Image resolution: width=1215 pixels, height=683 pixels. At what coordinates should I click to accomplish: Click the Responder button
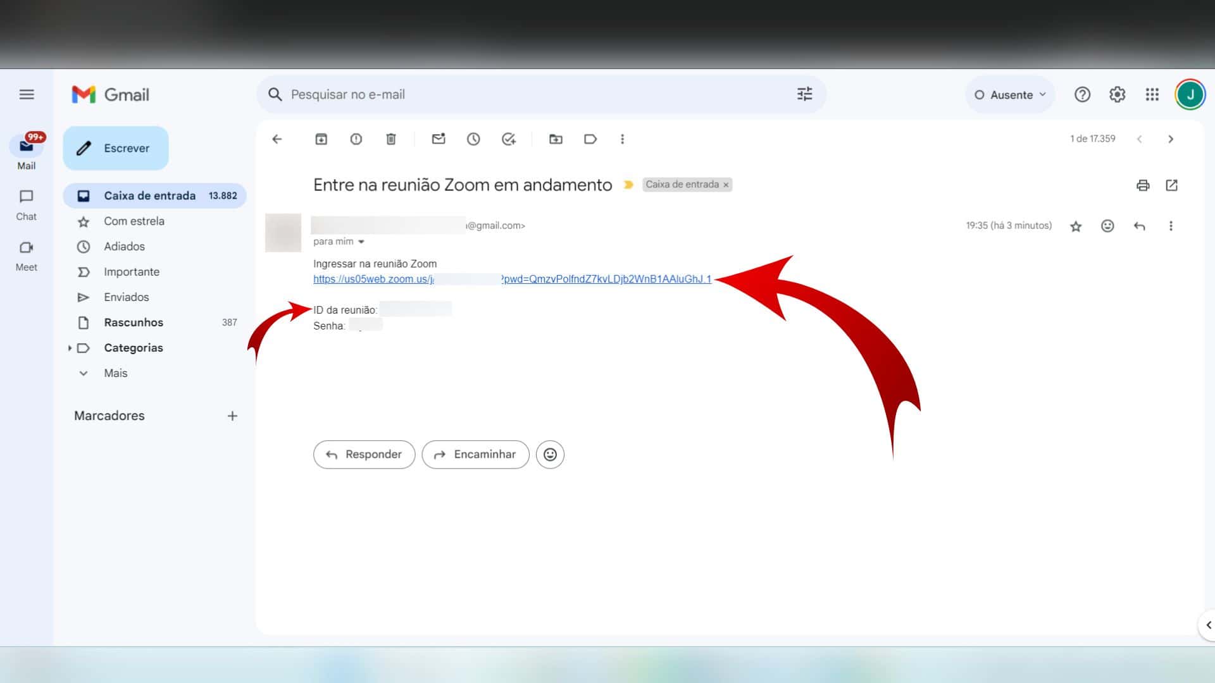pos(364,455)
